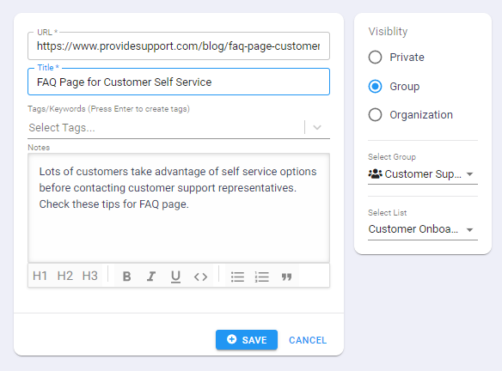The width and height of the screenshot is (502, 371).
Task: Apply H3 heading format in notes toolbar
Action: 90,276
